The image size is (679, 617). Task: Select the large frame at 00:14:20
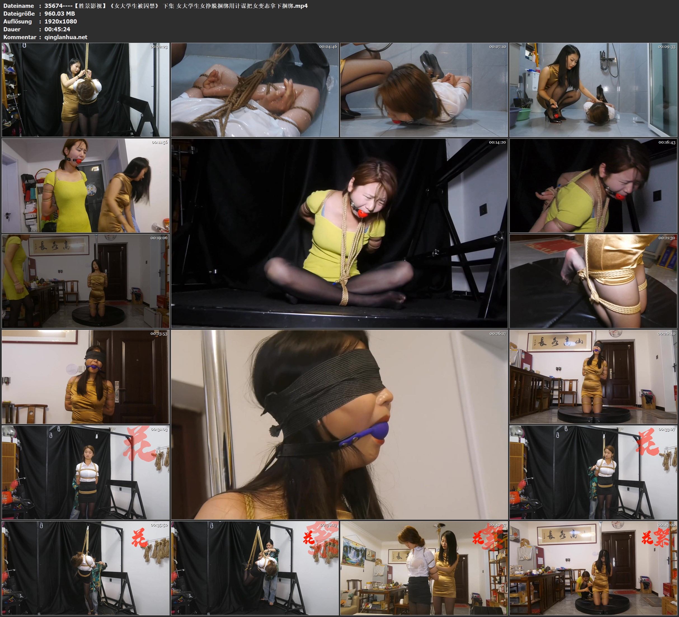[339, 233]
